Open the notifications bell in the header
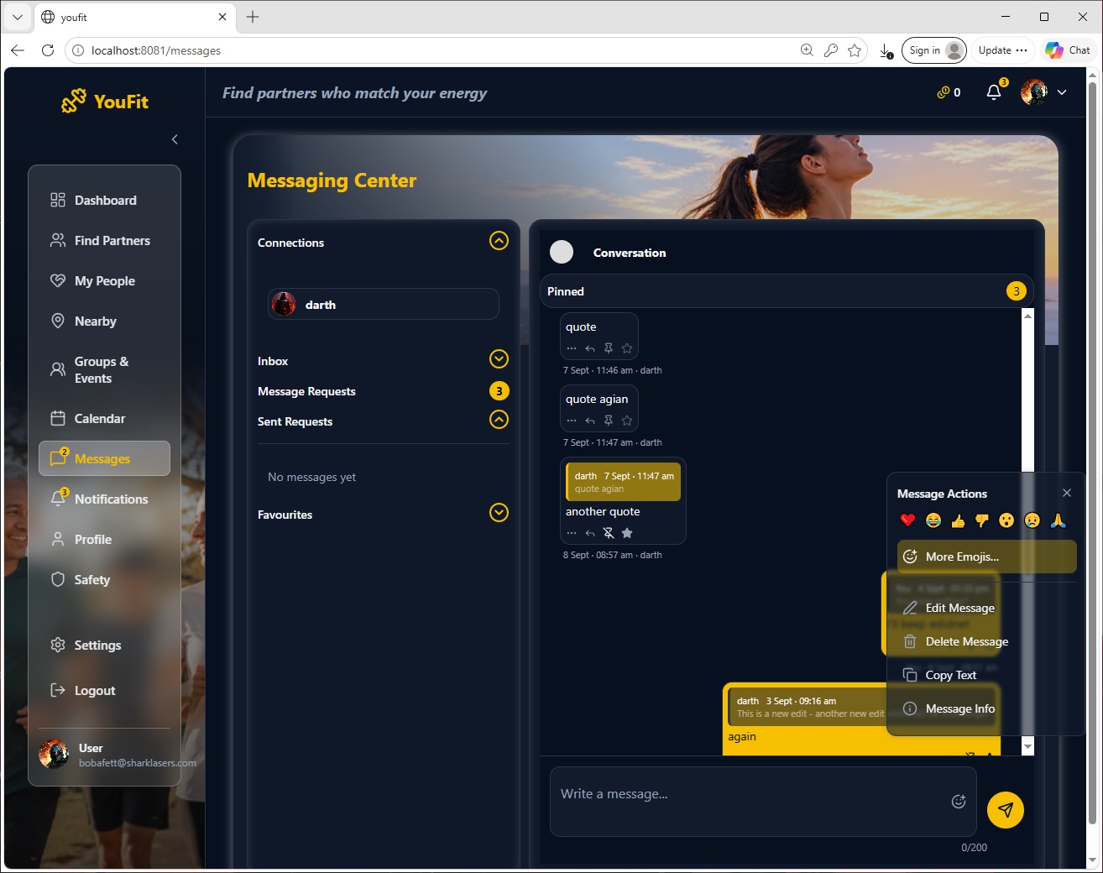This screenshot has width=1103, height=873. click(994, 92)
